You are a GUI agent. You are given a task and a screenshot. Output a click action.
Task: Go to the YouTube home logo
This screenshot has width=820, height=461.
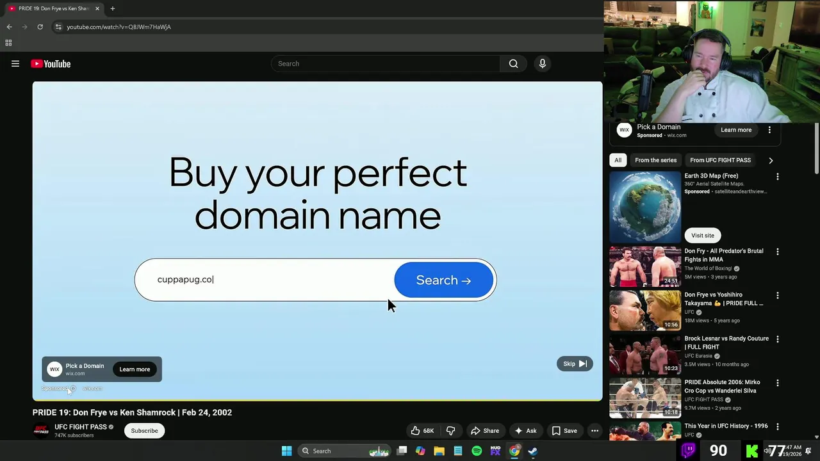pos(51,63)
